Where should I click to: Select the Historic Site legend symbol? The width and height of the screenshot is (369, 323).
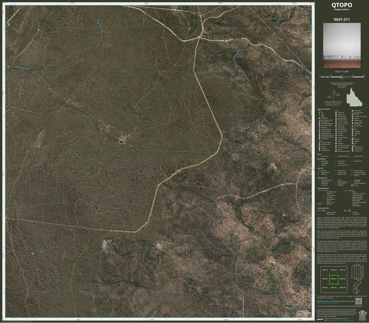(x=336, y=113)
